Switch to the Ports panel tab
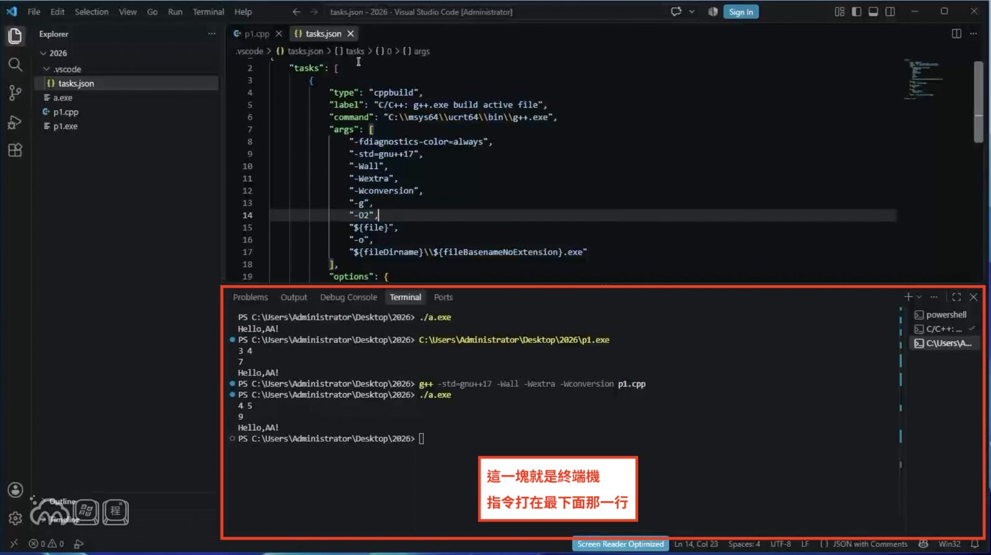Image resolution: width=991 pixels, height=555 pixels. click(443, 298)
